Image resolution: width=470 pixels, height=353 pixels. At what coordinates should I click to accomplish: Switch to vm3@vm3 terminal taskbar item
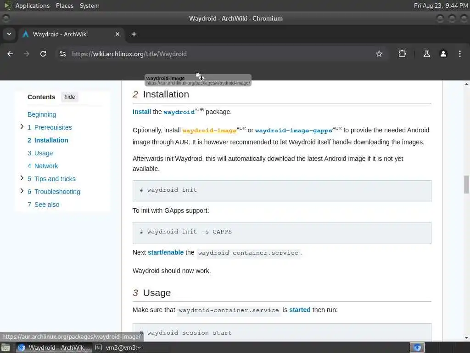click(x=118, y=347)
